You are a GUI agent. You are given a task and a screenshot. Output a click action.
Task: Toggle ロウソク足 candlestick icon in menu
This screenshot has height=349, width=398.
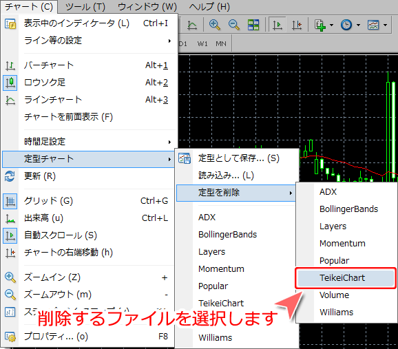(10, 83)
